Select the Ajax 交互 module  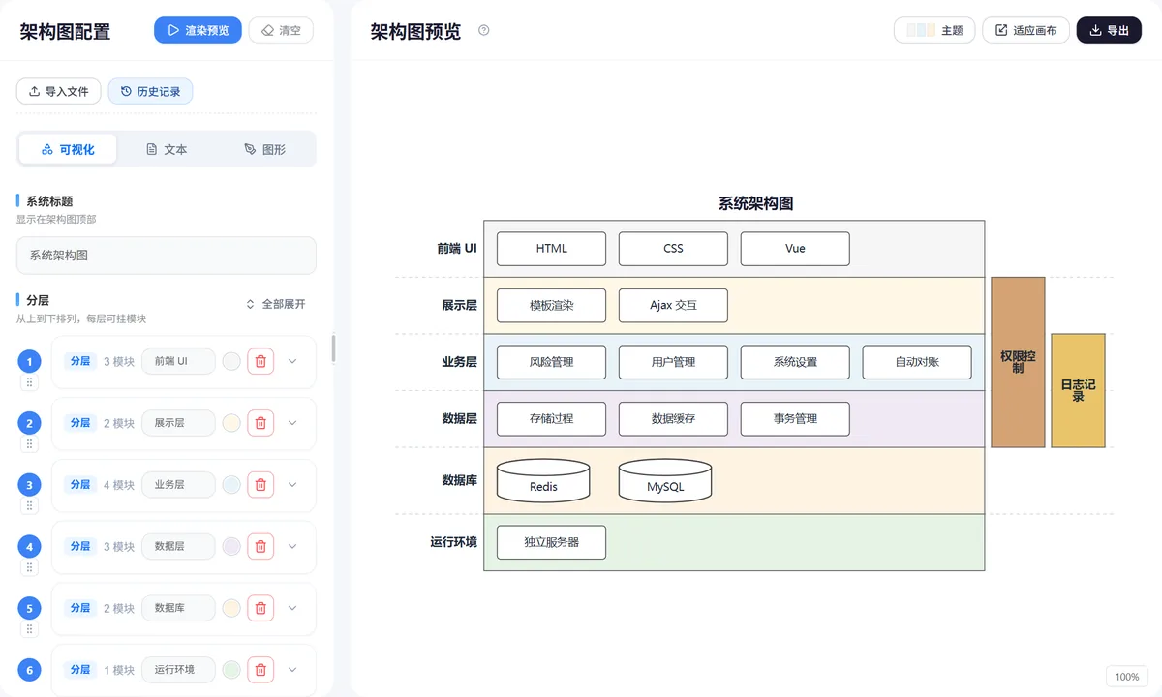click(x=673, y=305)
